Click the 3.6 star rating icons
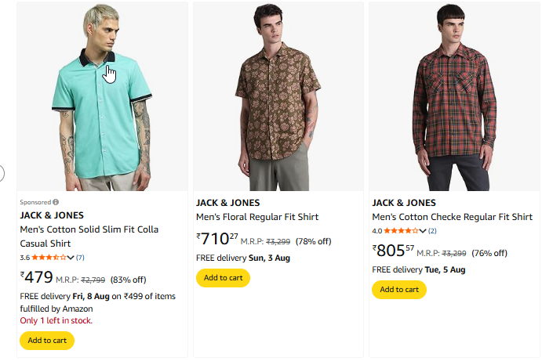 pyautogui.click(x=49, y=257)
